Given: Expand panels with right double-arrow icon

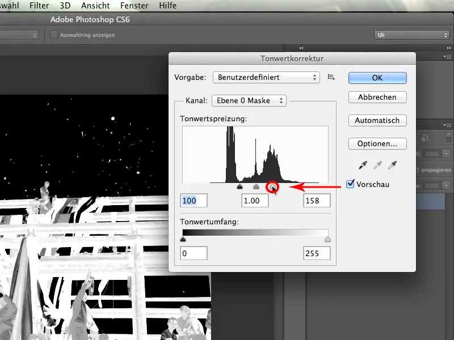Looking at the screenshot, I should (449, 48).
